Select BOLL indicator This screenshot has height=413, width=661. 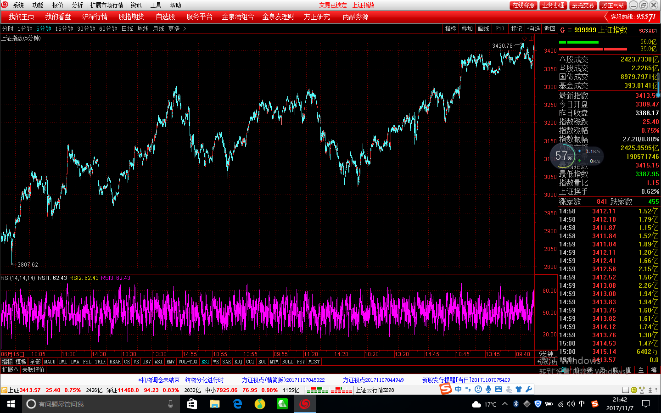click(287, 362)
